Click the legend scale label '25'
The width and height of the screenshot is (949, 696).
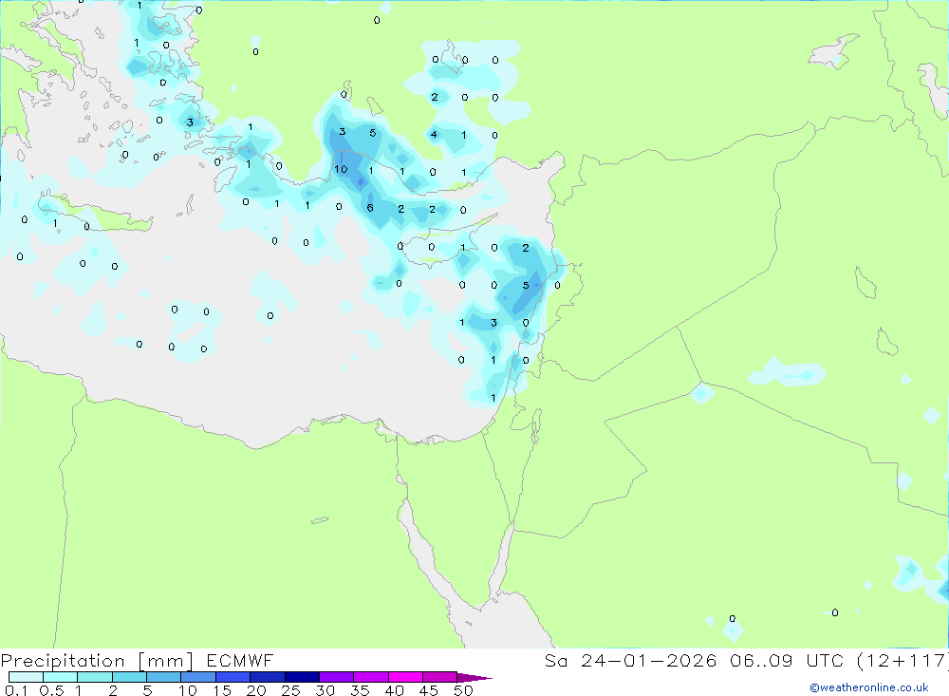coord(291,690)
